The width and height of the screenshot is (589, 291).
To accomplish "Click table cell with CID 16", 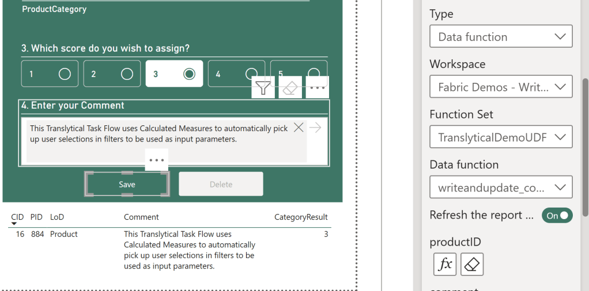I will (x=20, y=235).
